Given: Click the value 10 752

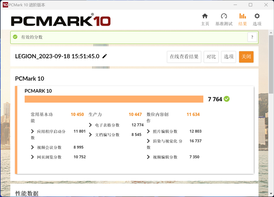Looking at the screenshot, I should coord(80,157).
